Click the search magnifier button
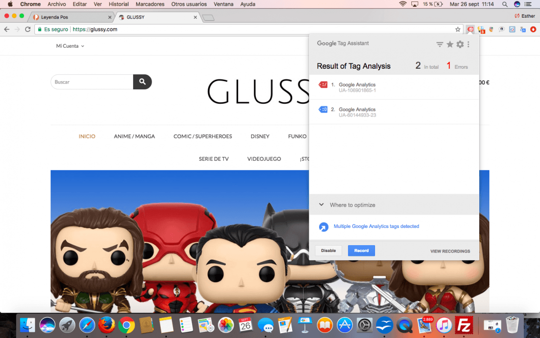540x338 pixels. 142,82
